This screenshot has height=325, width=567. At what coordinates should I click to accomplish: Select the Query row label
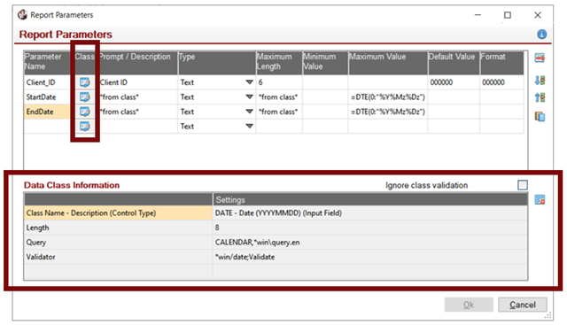click(118, 243)
